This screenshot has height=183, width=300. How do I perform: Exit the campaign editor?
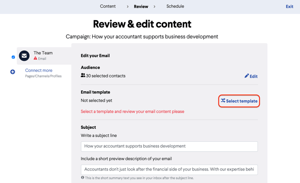tap(289, 7)
